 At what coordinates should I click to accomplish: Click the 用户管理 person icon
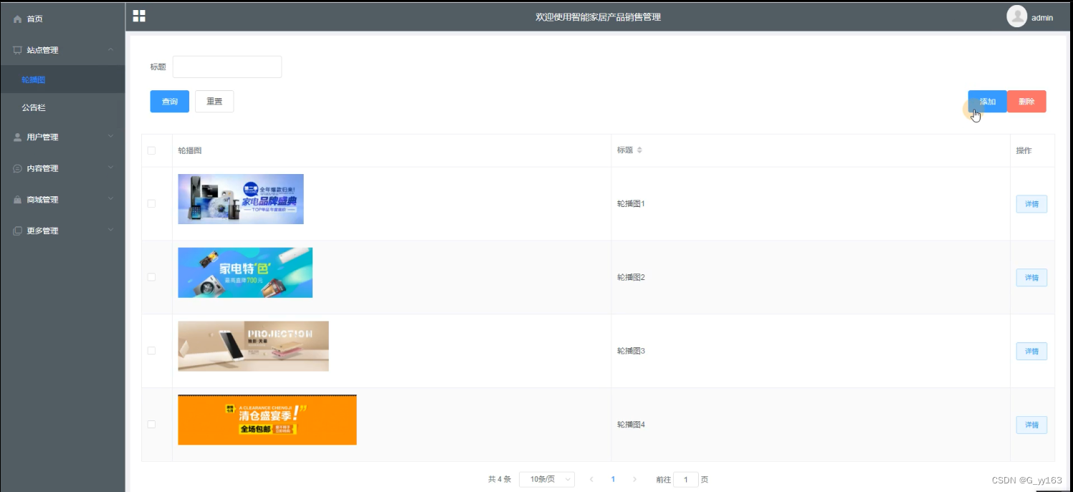(18, 138)
